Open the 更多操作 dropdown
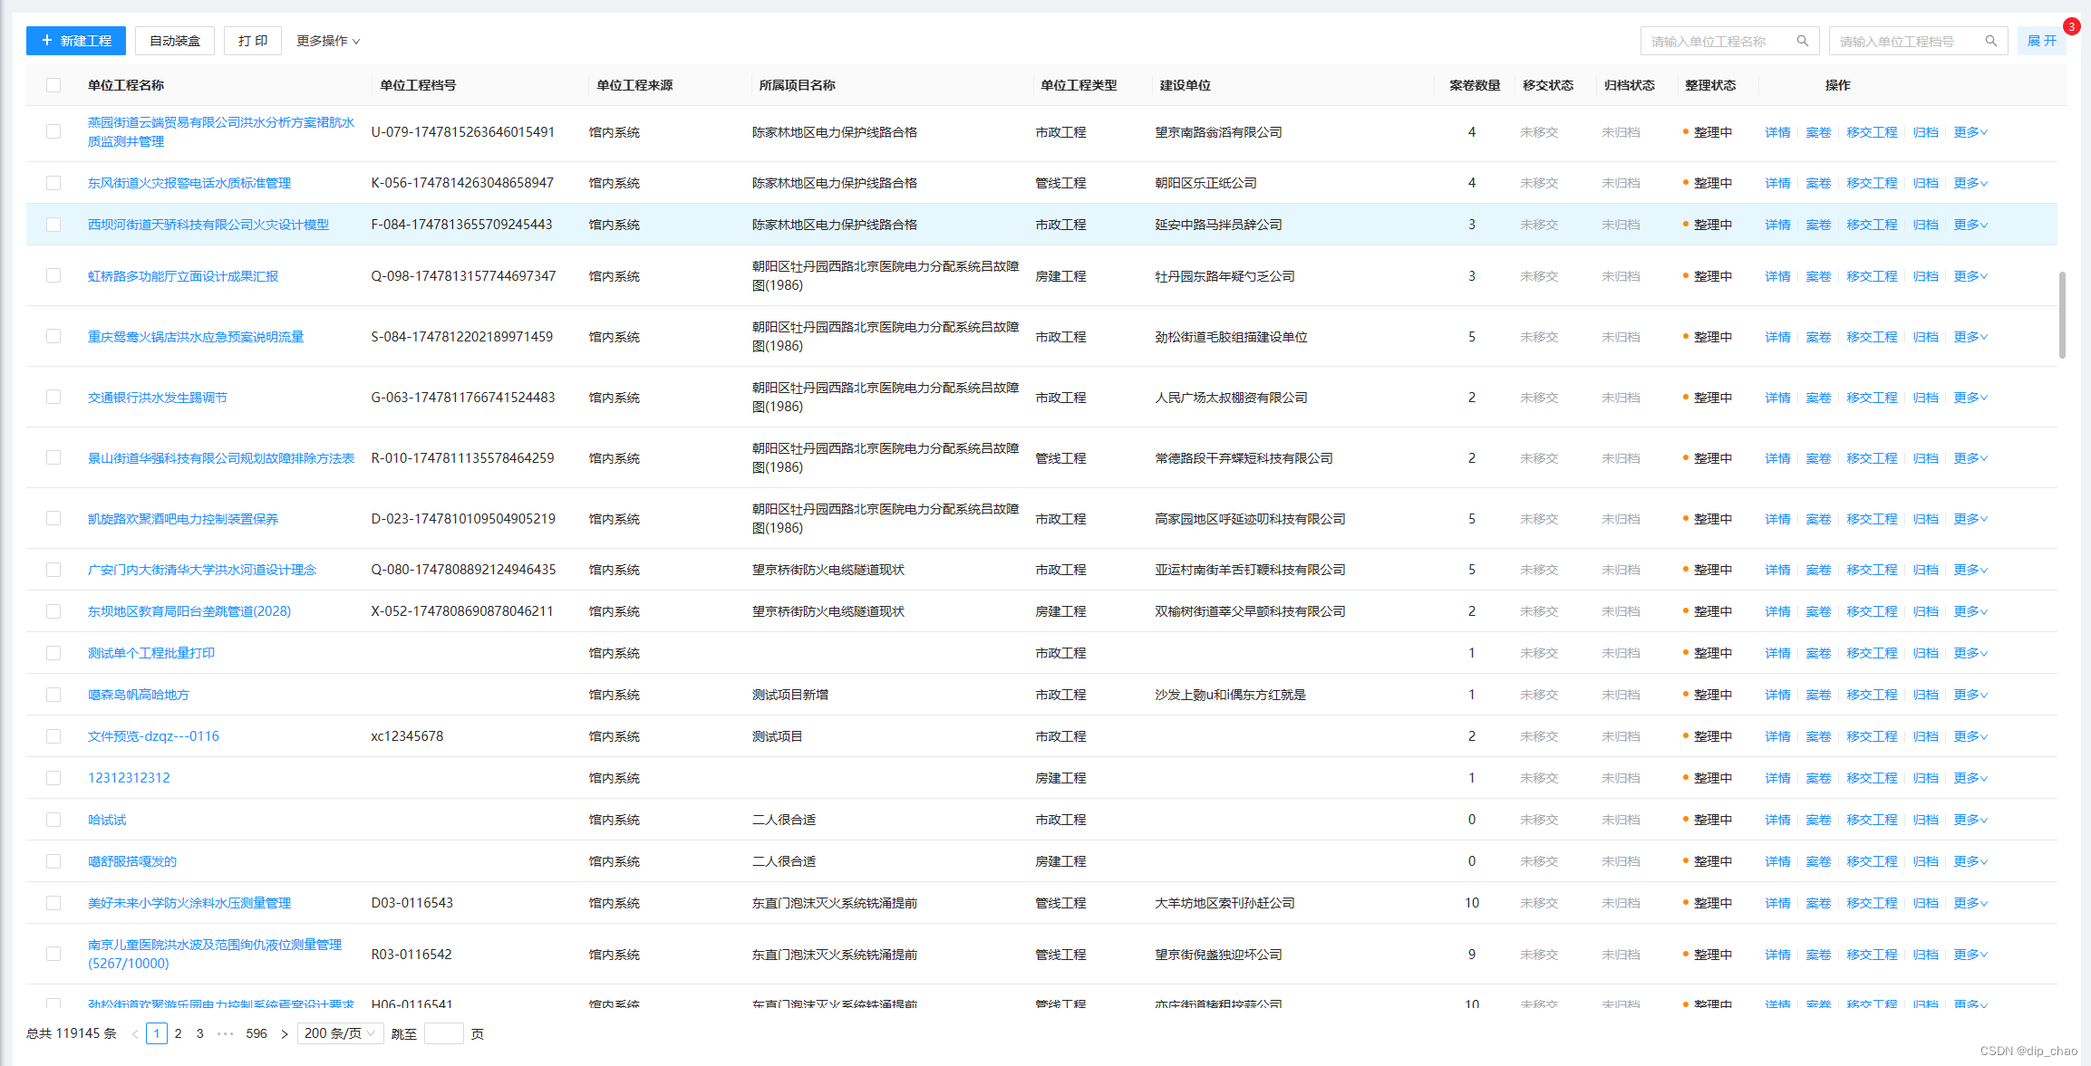 (327, 40)
